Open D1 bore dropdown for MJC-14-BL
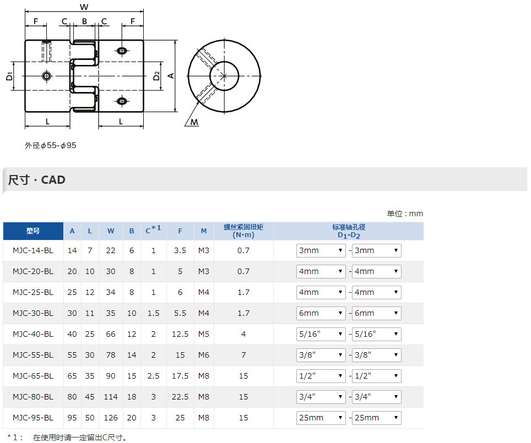531x443 pixels. [x=321, y=250]
